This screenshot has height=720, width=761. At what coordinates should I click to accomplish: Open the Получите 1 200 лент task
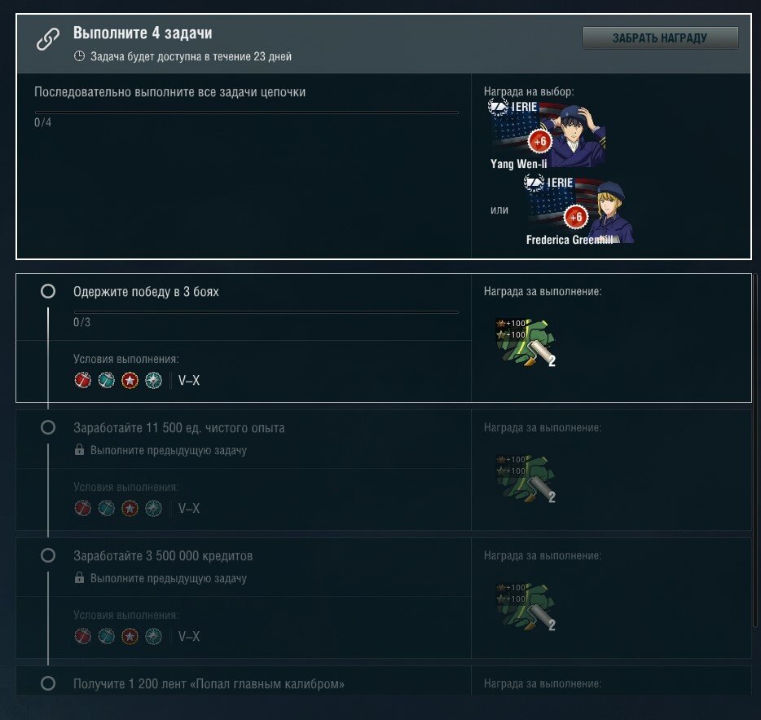pyautogui.click(x=209, y=683)
